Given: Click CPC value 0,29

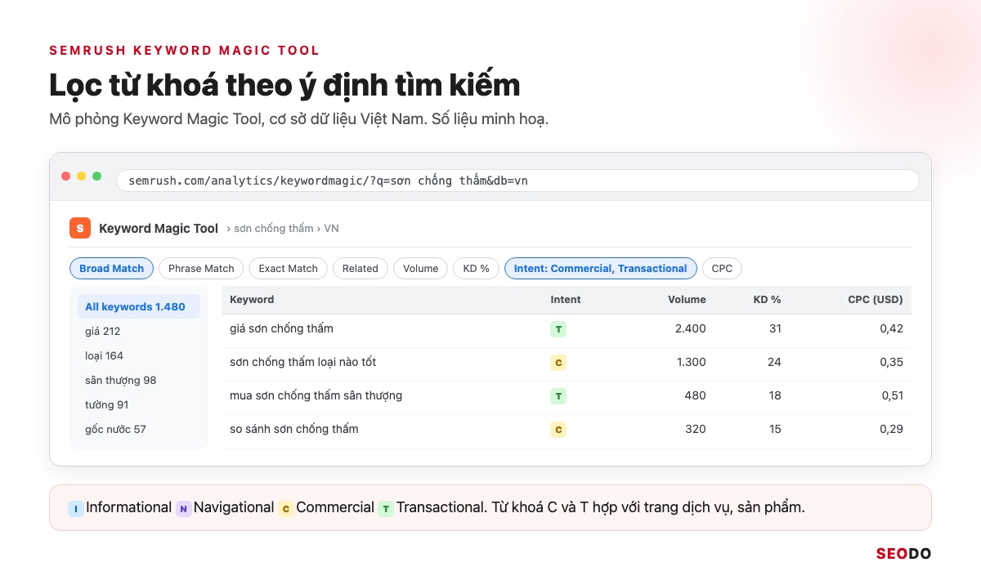Looking at the screenshot, I should [892, 429].
